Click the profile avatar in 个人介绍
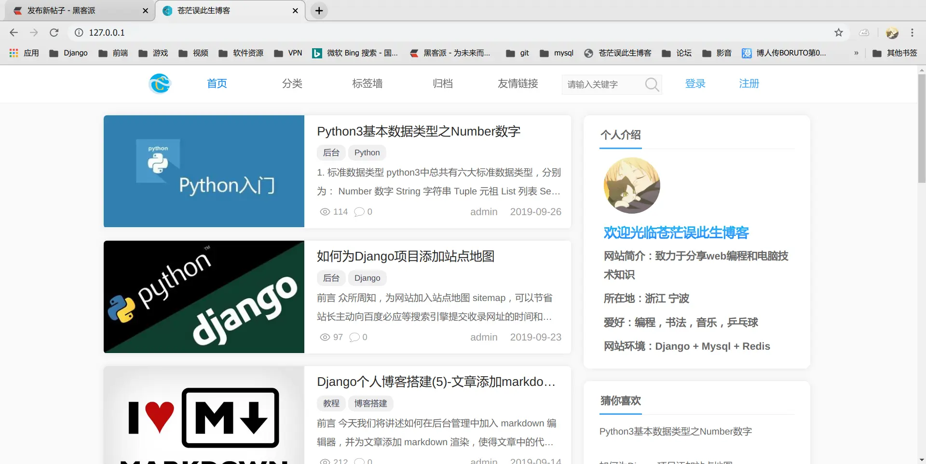Screen dimensions: 926x464 [632, 186]
